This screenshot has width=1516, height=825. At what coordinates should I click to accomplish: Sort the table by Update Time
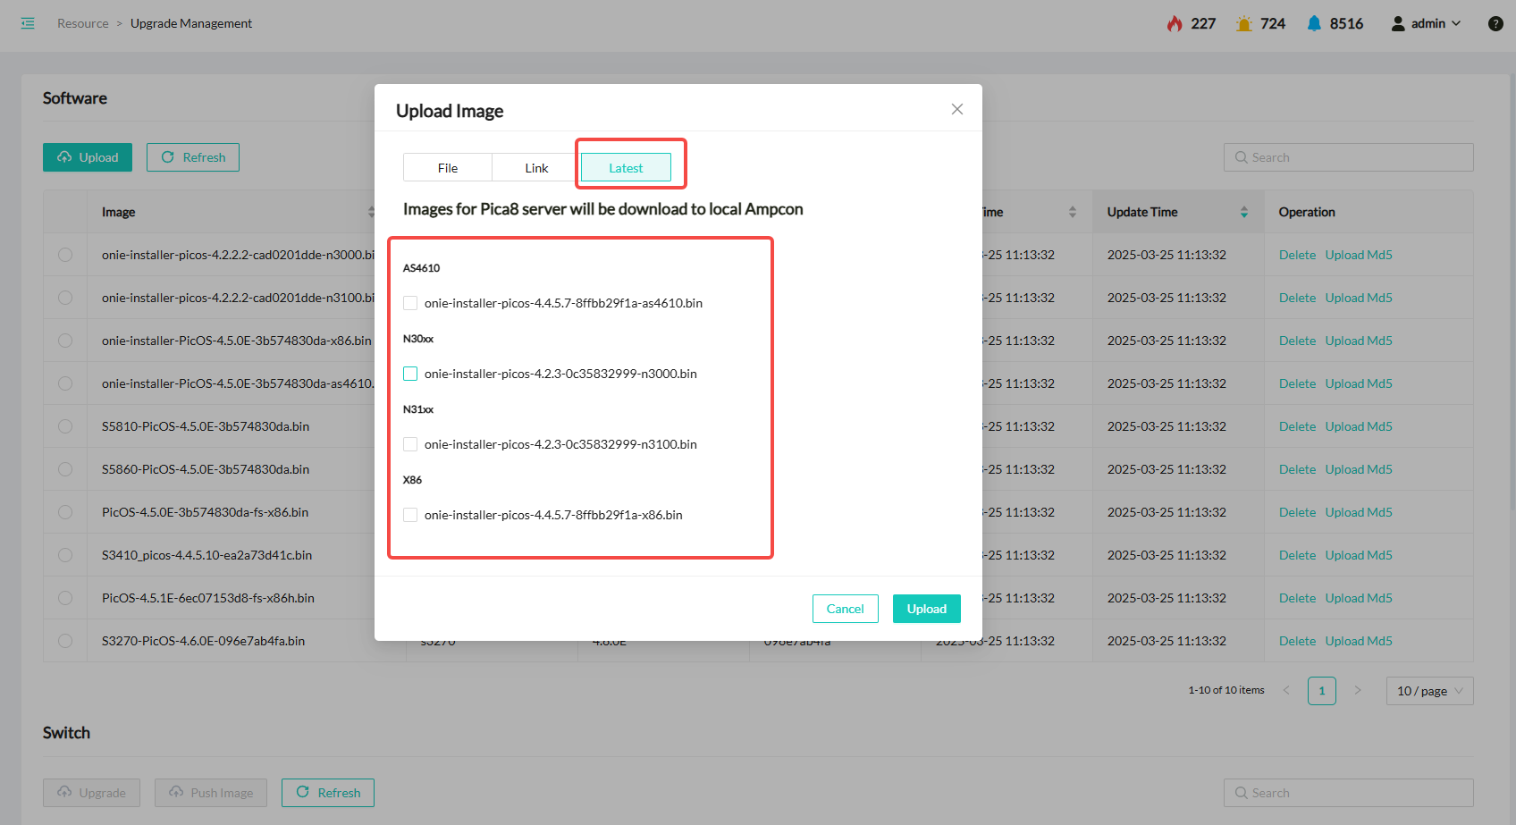[1243, 212]
